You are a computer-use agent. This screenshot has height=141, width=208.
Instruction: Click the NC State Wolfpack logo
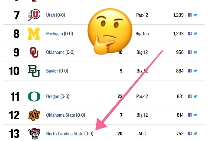pyautogui.click(x=34, y=134)
